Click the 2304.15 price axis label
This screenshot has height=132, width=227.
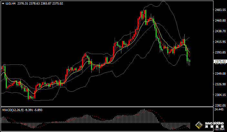coord(220,95)
